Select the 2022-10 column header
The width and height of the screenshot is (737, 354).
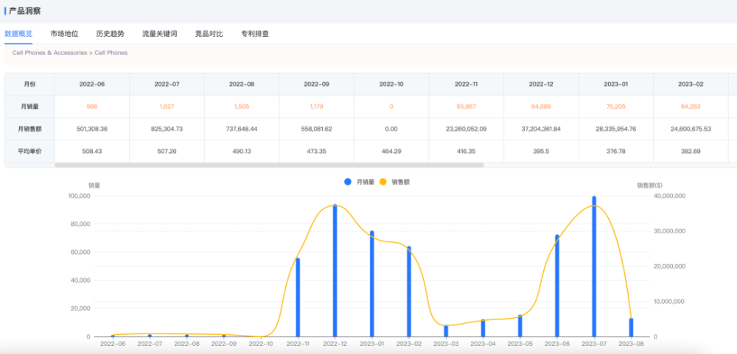(x=391, y=84)
